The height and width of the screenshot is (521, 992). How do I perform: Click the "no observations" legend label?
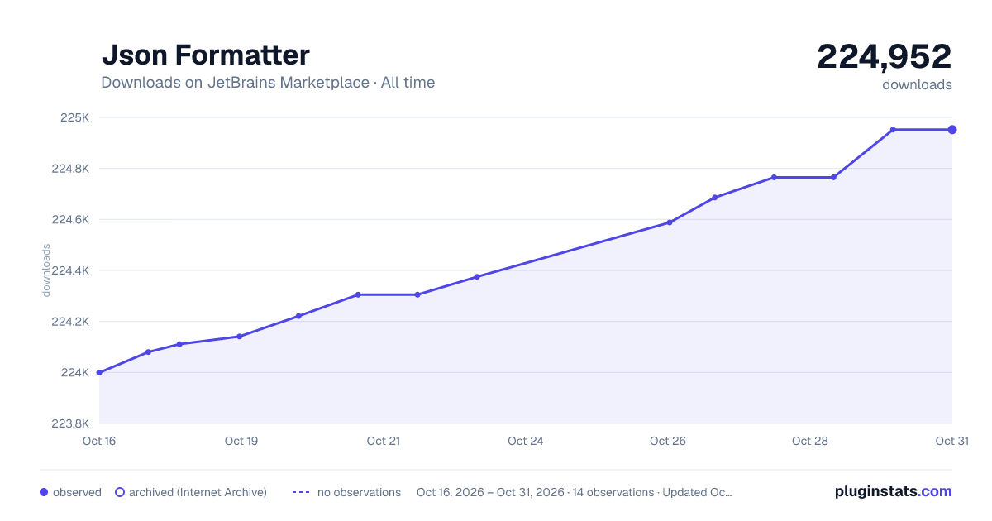coord(359,492)
